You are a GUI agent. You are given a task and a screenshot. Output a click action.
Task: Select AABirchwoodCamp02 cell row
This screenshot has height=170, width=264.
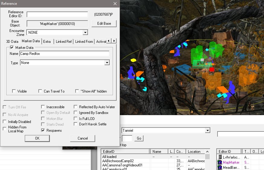(153, 161)
